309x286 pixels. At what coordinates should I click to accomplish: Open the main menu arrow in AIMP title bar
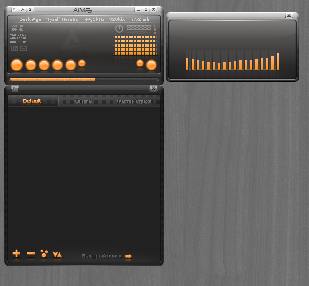(x=14, y=9)
